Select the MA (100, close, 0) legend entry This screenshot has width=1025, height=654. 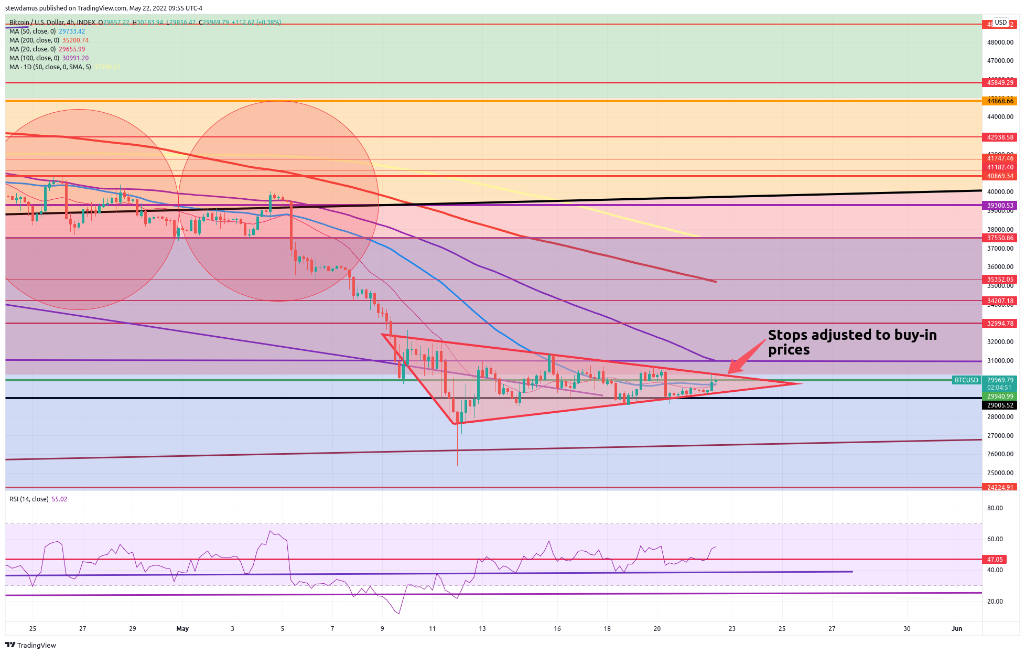tap(34, 58)
